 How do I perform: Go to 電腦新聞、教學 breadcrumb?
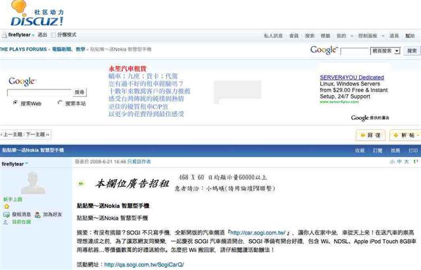(x=68, y=49)
